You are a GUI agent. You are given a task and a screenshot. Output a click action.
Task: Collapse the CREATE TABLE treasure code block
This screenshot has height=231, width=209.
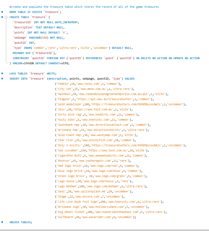click(x=6, y=17)
